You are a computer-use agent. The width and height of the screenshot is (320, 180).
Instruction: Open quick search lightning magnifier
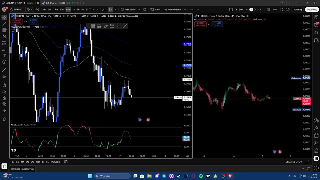click(268, 9)
